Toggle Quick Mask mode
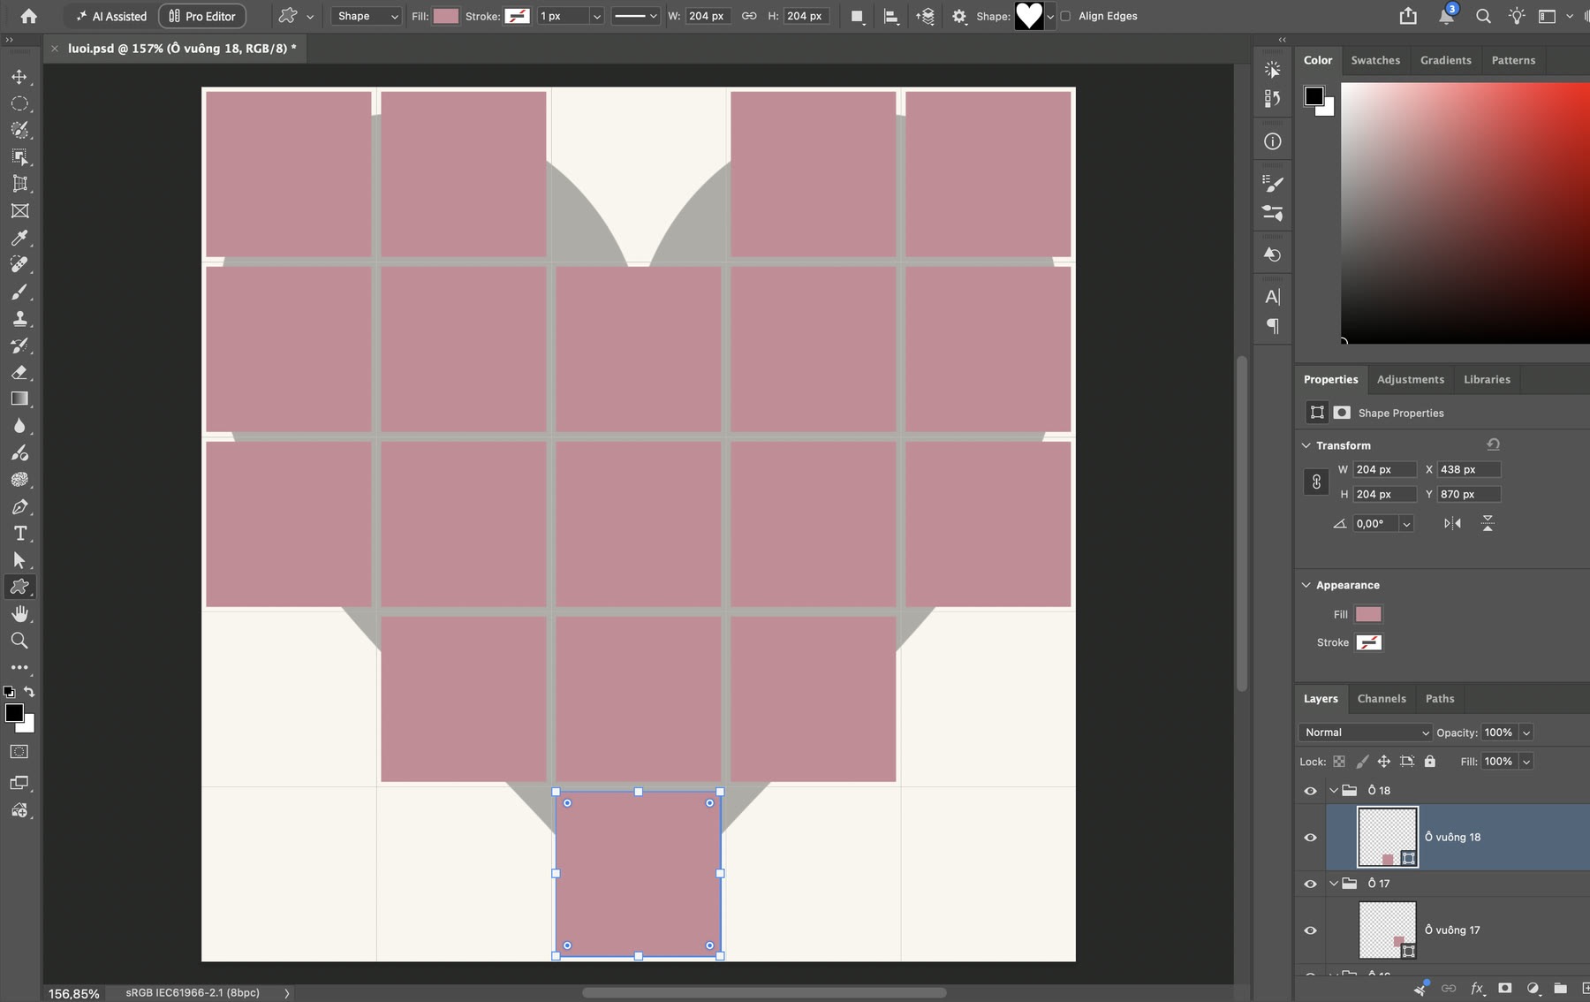 tap(19, 752)
